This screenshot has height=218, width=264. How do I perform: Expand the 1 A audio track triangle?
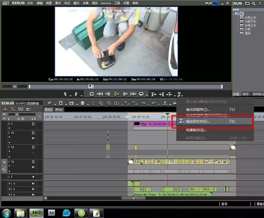(9, 183)
